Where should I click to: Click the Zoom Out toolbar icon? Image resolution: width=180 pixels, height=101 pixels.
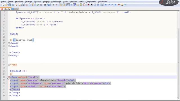point(56,5)
